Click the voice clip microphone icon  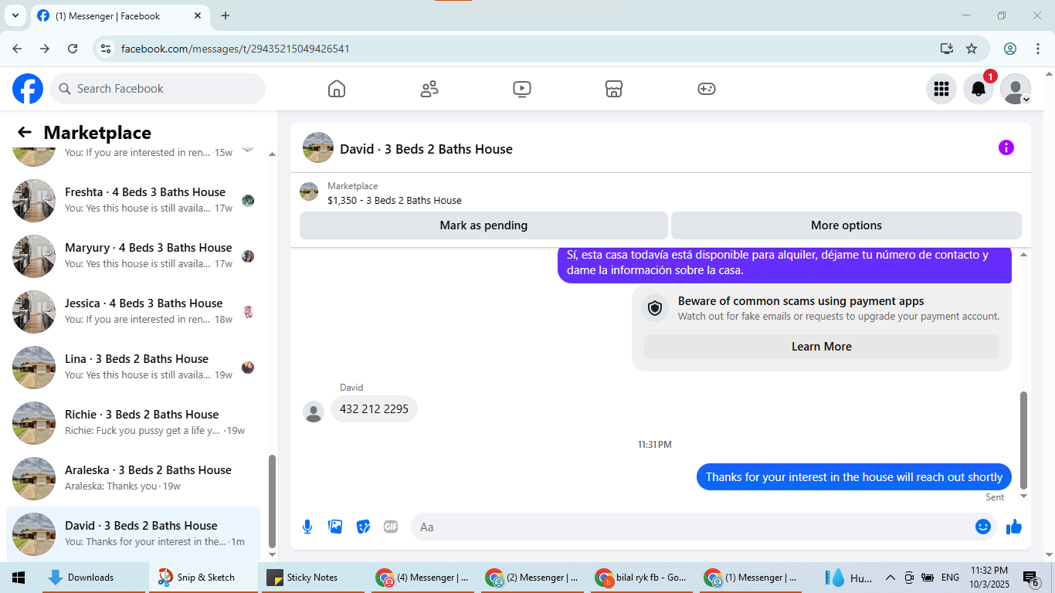coord(307,527)
